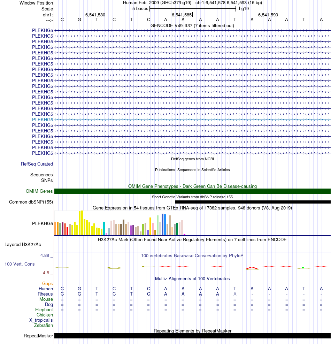331x344 pixels.
Task: Click the Sequences track label
Action: pyautogui.click(x=41, y=175)
